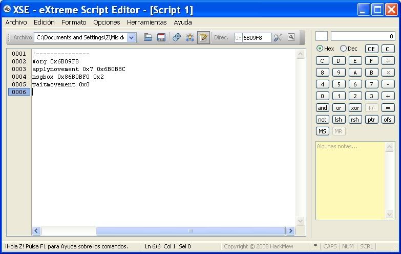401x254 pixels.
Task: Click the calculator display field showing 0
Action: 363,36
